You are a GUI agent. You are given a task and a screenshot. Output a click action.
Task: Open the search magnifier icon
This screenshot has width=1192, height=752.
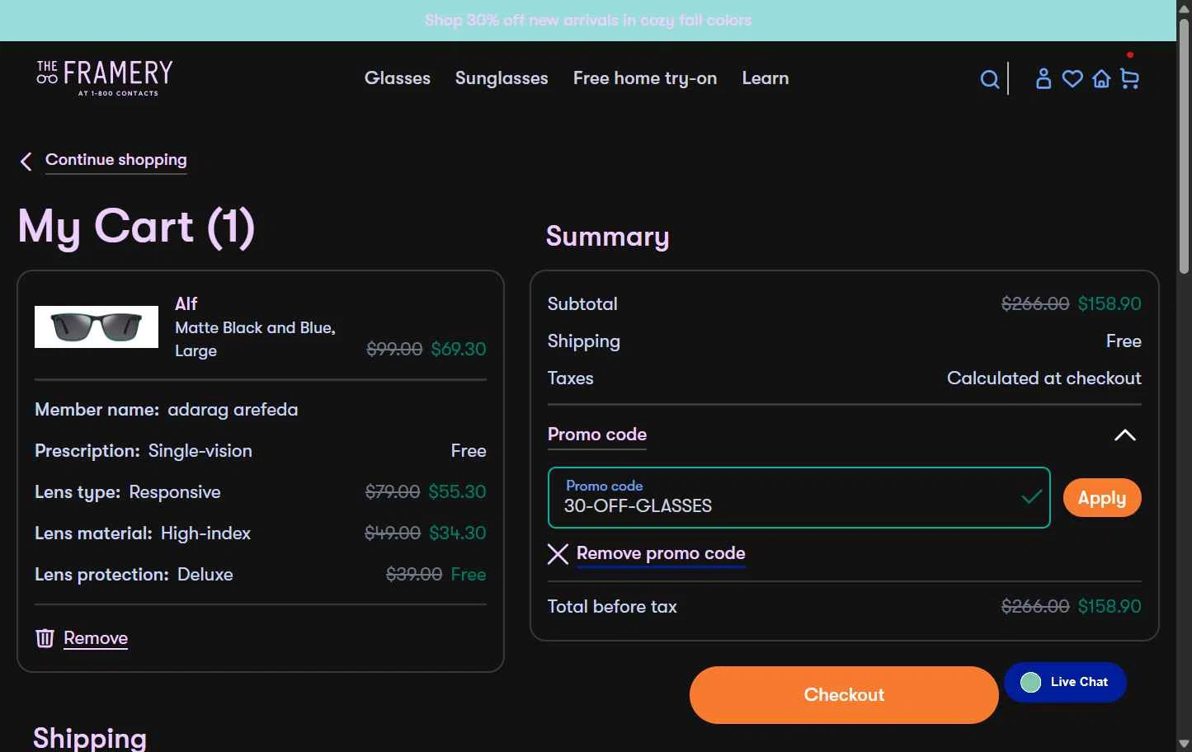pos(990,79)
